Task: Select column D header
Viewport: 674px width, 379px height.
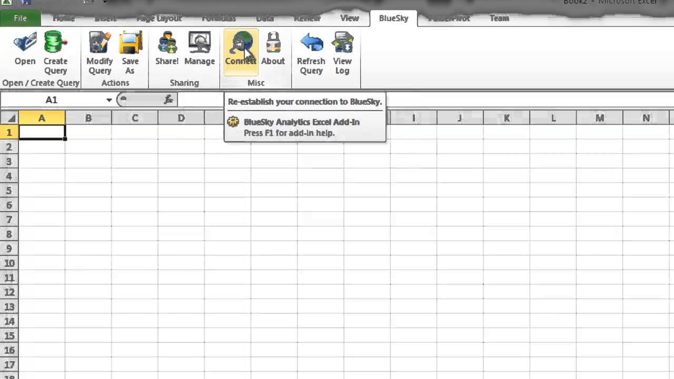Action: click(181, 118)
